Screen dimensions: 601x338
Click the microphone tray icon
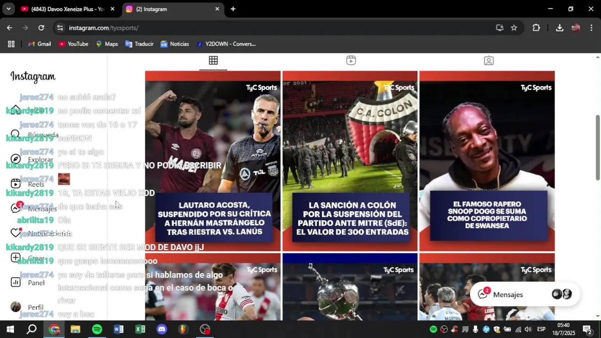[x=475, y=329]
